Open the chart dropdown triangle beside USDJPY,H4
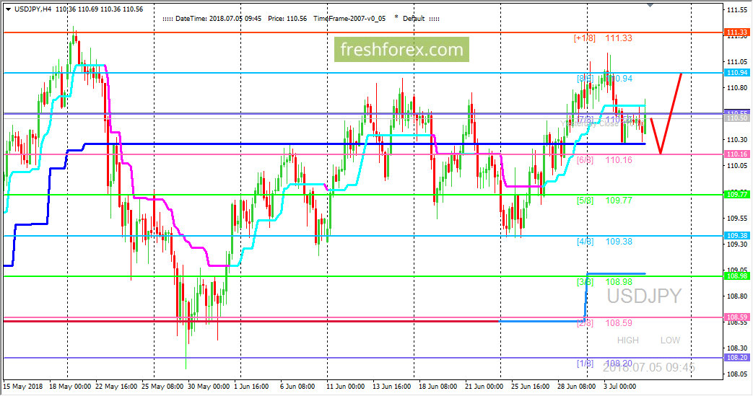The height and width of the screenshot is (396, 753). coord(8,9)
